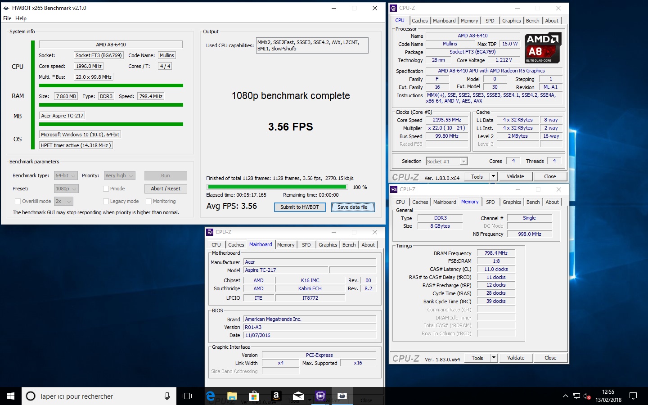The width and height of the screenshot is (648, 405).
Task: Activate the microphone icon in search box
Action: pos(167,396)
